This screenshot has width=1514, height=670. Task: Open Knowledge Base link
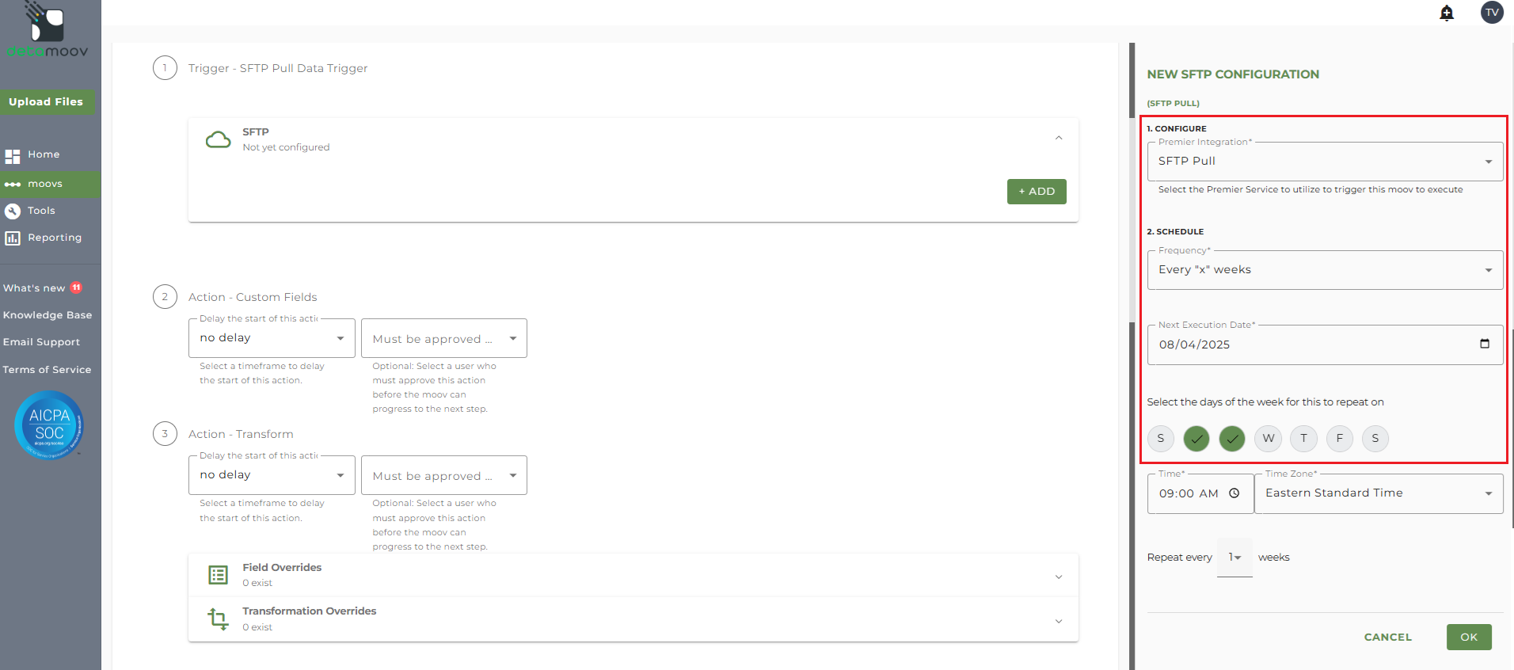click(x=48, y=315)
